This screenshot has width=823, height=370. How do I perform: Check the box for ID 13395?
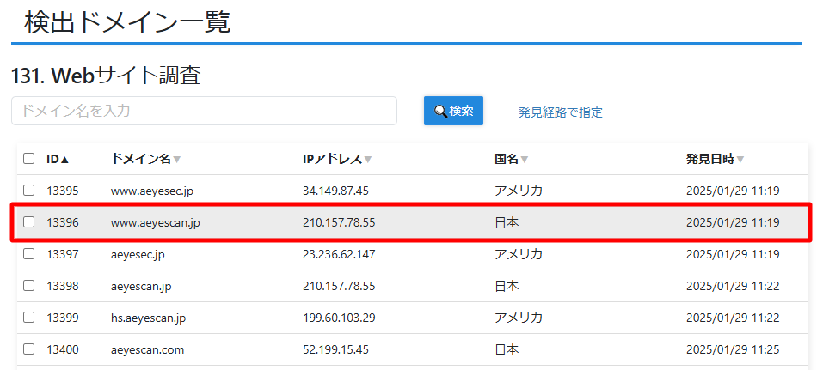coord(29,191)
